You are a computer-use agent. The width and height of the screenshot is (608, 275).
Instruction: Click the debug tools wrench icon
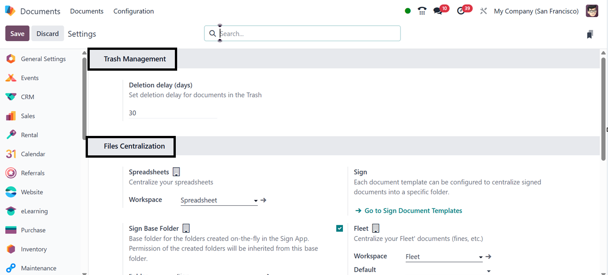[483, 11]
